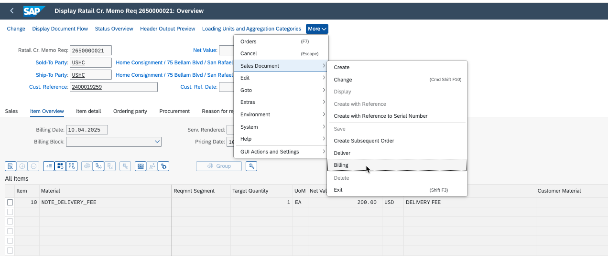Click the Cust. Reference input field
Viewport: 608px width, 256px height.
pos(113,87)
